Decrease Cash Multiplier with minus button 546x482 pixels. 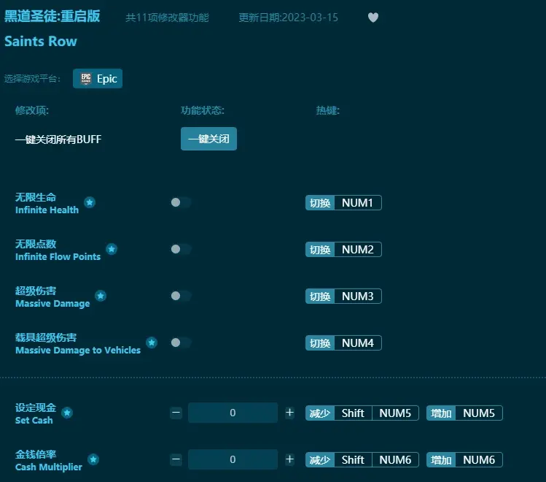click(176, 459)
